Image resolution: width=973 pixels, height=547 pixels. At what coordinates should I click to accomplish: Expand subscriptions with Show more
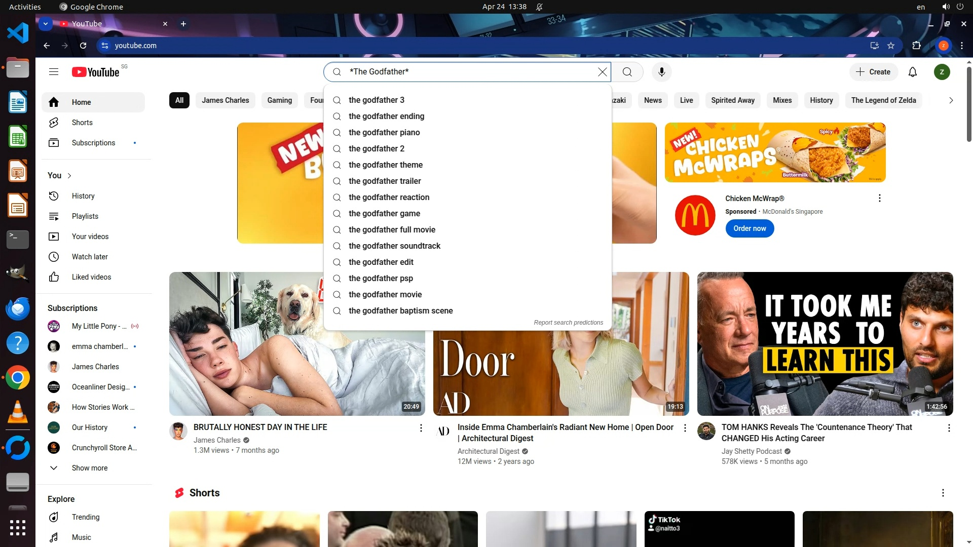[x=89, y=468]
